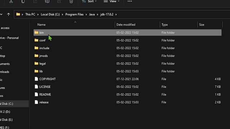The image size is (230, 129).
Task: Navigate to Java in breadcrumb
Action: pyautogui.click(x=92, y=14)
